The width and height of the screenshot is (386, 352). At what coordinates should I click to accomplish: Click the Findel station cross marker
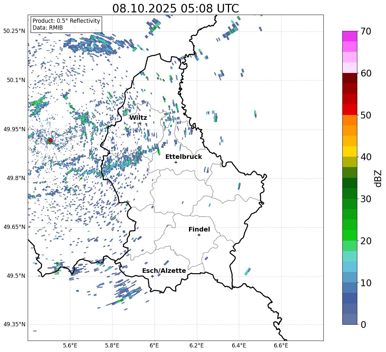point(199,235)
